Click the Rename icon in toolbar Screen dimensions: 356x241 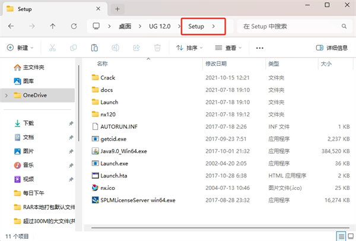tap(116, 47)
